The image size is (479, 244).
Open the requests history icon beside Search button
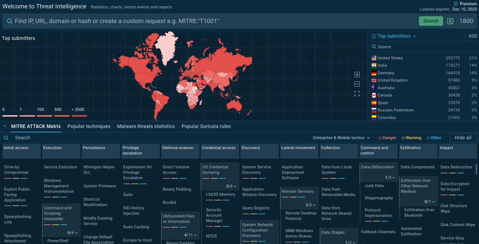pos(450,21)
